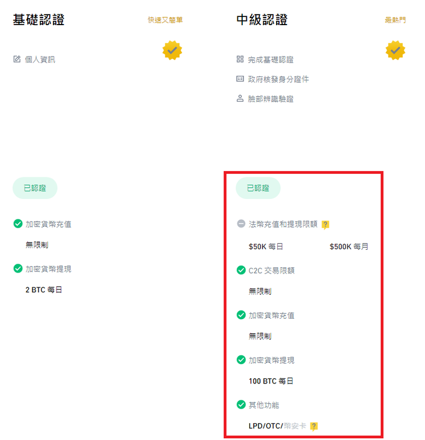Screen dimensions: 425x440
Task: Click the Basic Verification gold badge icon
Action: tap(172, 51)
